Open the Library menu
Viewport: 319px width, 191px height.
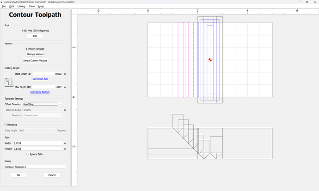click(x=21, y=6)
